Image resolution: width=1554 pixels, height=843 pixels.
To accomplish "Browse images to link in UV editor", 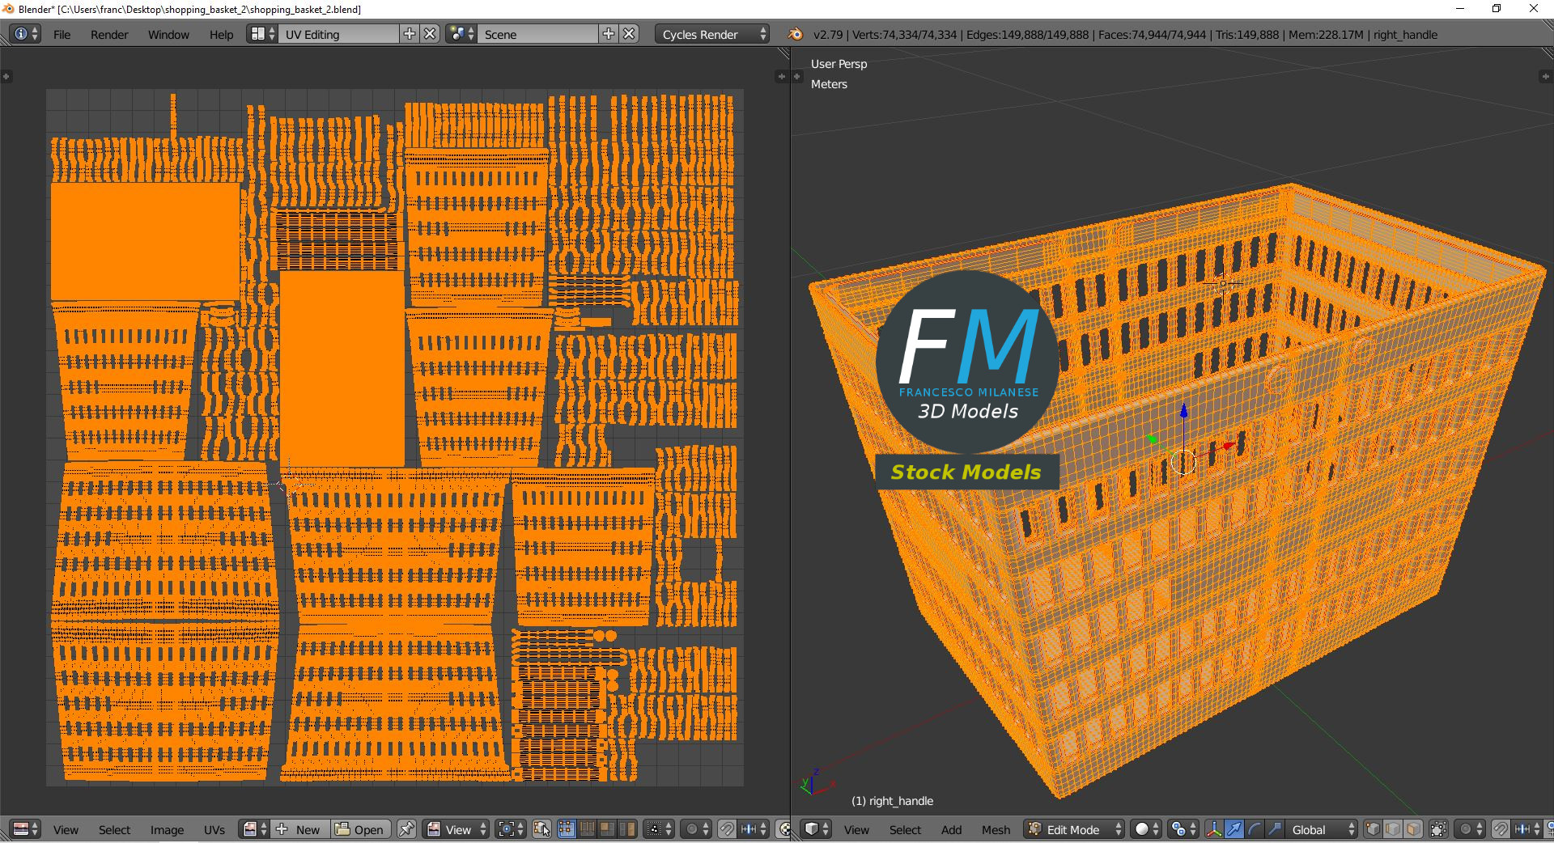I will click(x=255, y=829).
